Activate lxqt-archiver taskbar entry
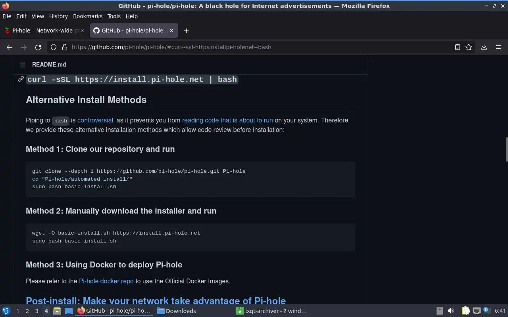Viewport: 508px width, 317px height. coord(273,311)
